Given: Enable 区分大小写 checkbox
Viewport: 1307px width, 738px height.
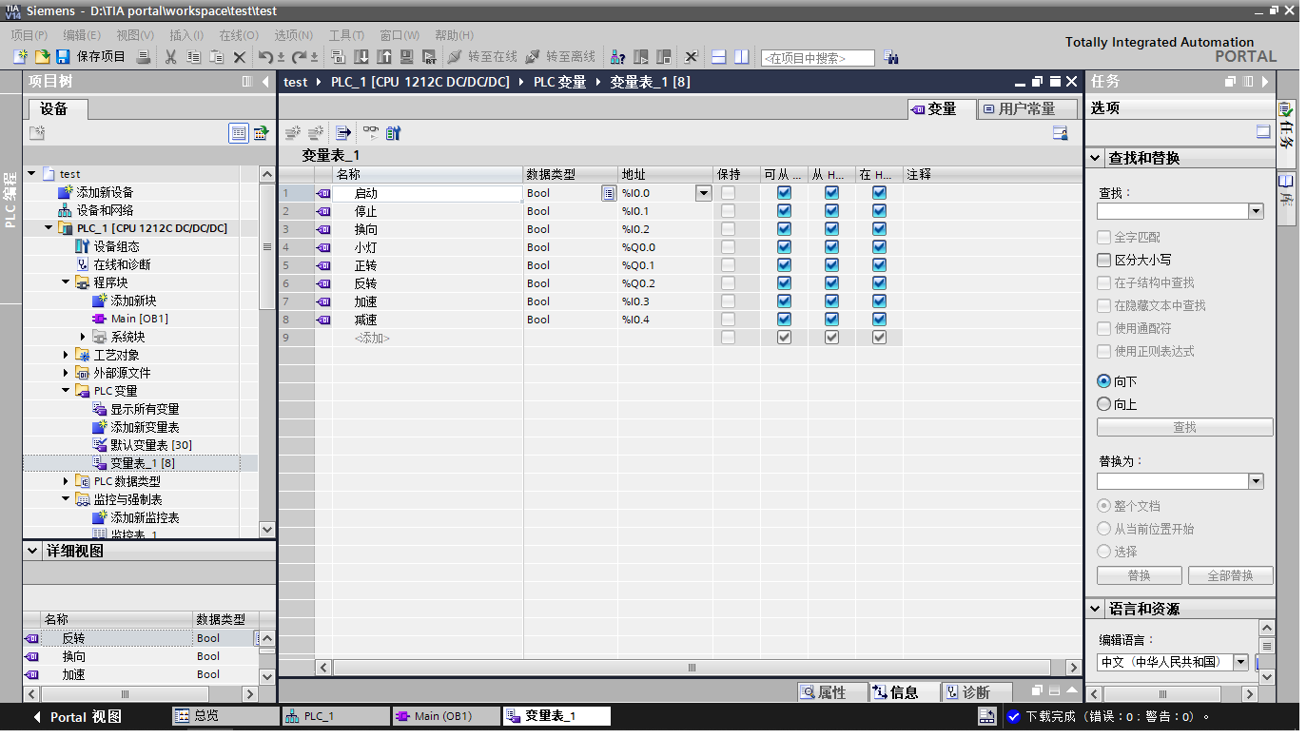Looking at the screenshot, I should coord(1103,260).
